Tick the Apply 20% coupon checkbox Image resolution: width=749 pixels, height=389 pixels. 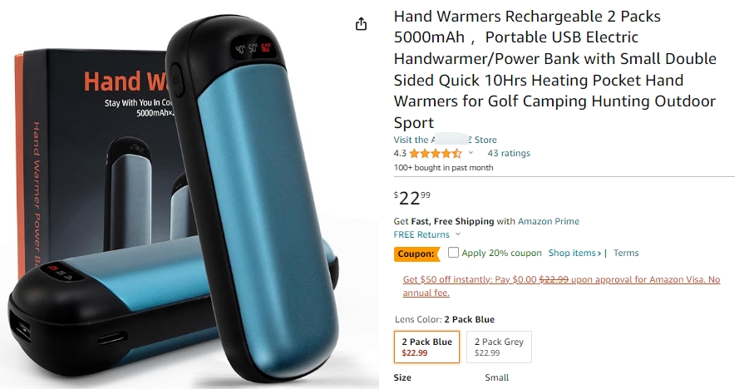tap(453, 253)
